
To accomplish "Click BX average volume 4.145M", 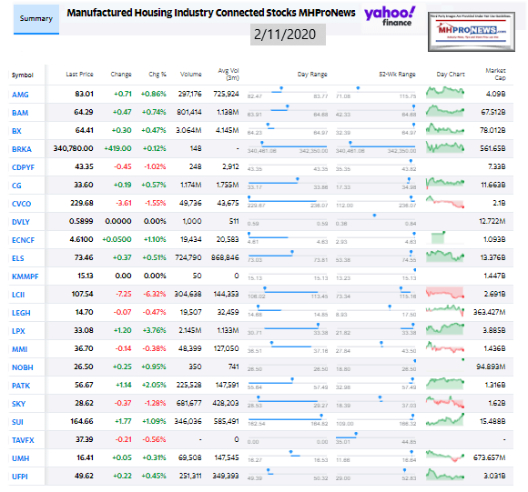I will [228, 130].
